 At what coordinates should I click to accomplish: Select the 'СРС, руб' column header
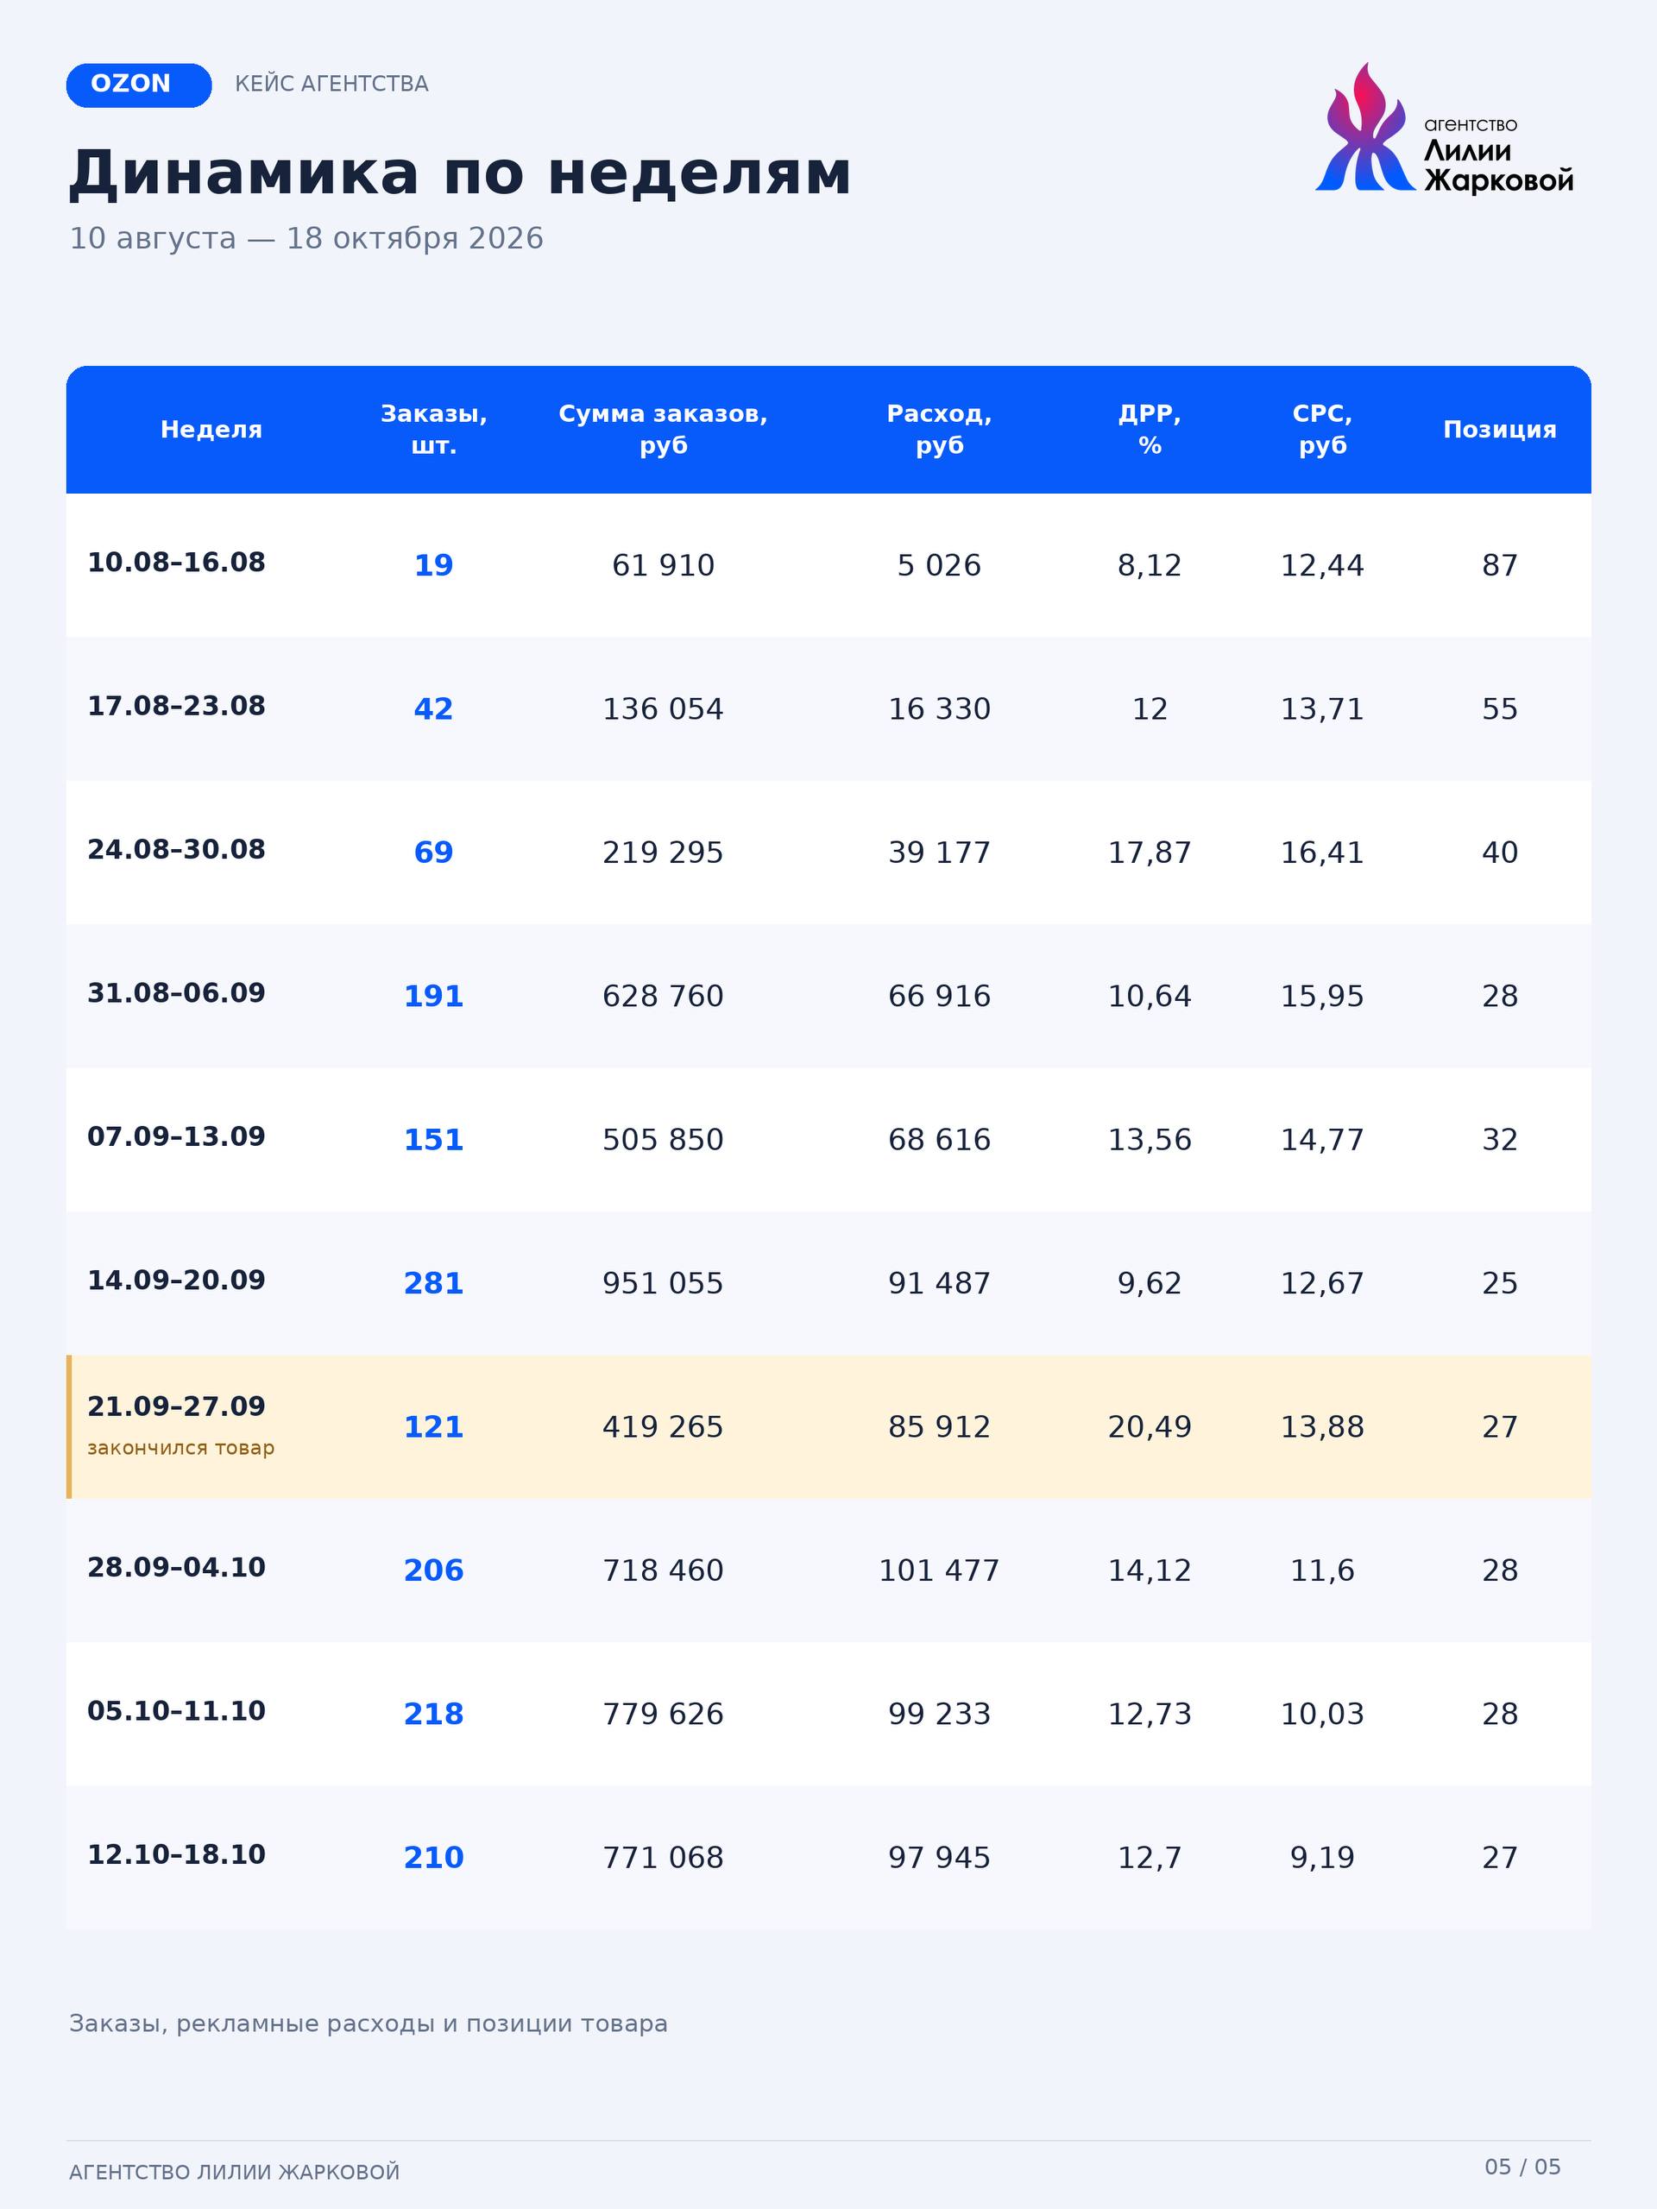[1322, 430]
